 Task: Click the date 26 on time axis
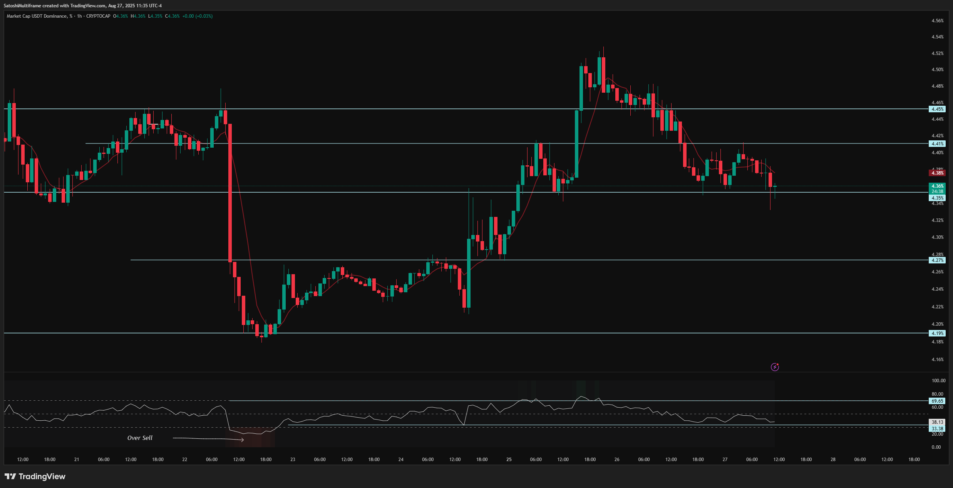[x=617, y=460]
